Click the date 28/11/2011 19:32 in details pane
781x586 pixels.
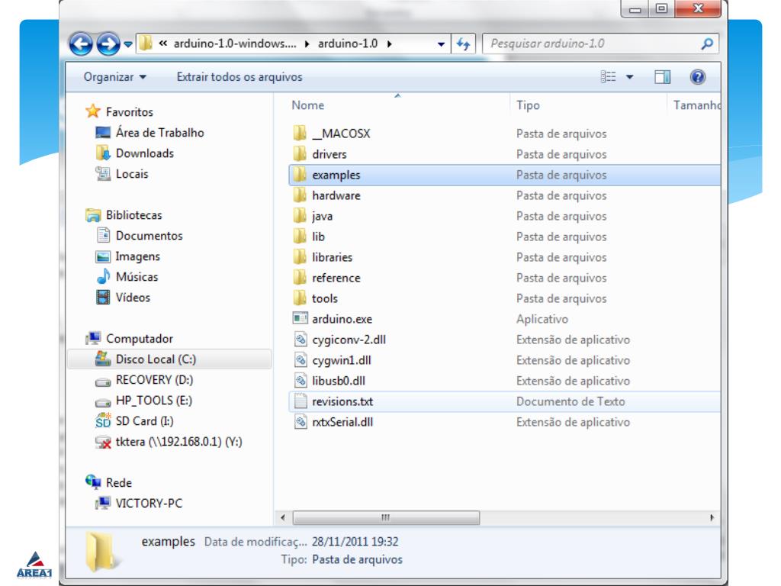(x=355, y=541)
